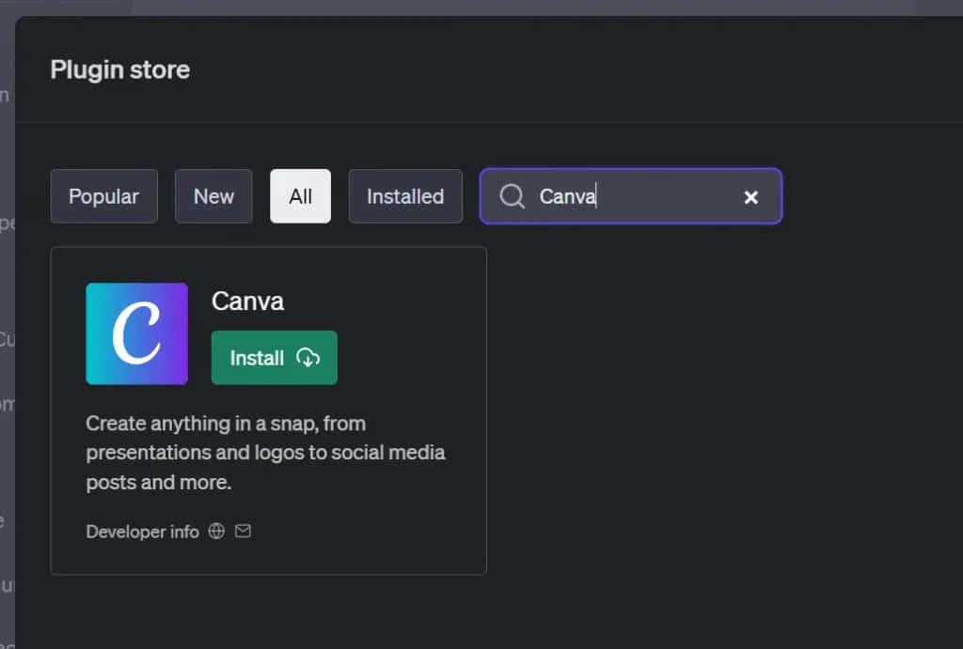Click the plugin search field containing Canva
Viewport: 963px width, 649px height.
pyautogui.click(x=631, y=196)
